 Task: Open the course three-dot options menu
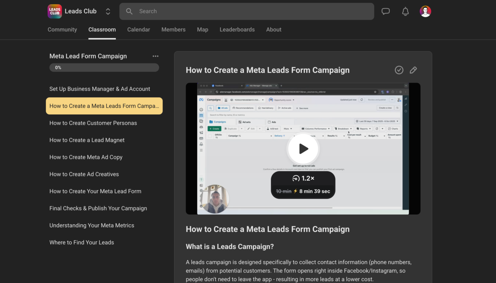tap(156, 56)
